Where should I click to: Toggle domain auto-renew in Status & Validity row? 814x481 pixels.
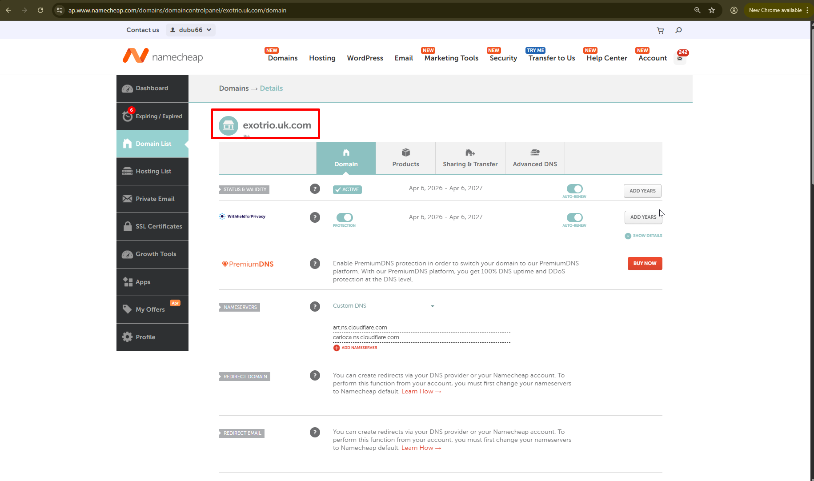pyautogui.click(x=574, y=189)
